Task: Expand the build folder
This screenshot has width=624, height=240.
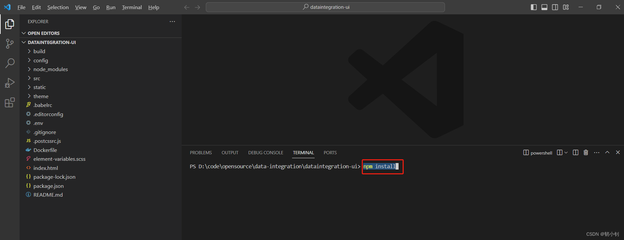Action: [101, 51]
